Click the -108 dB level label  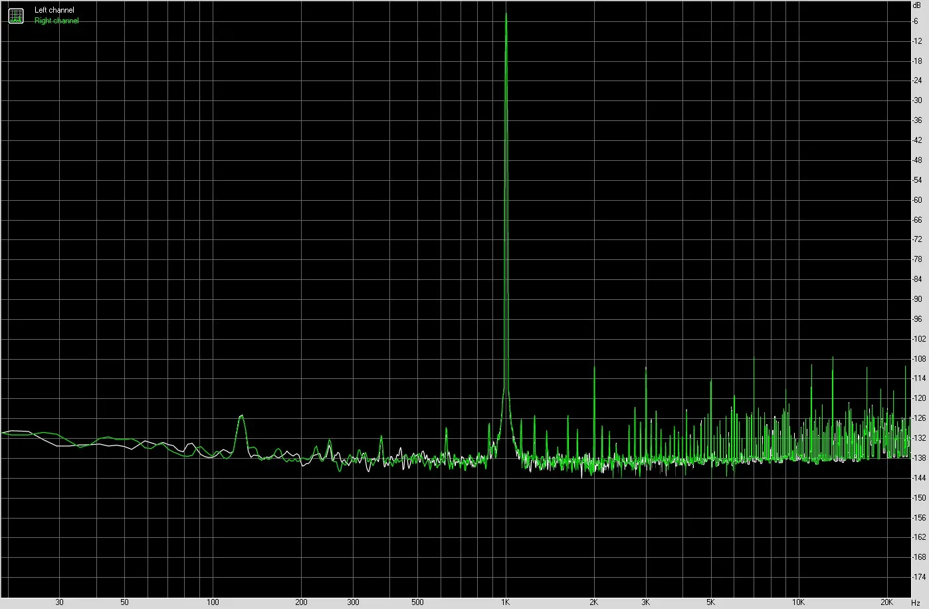[x=919, y=359]
